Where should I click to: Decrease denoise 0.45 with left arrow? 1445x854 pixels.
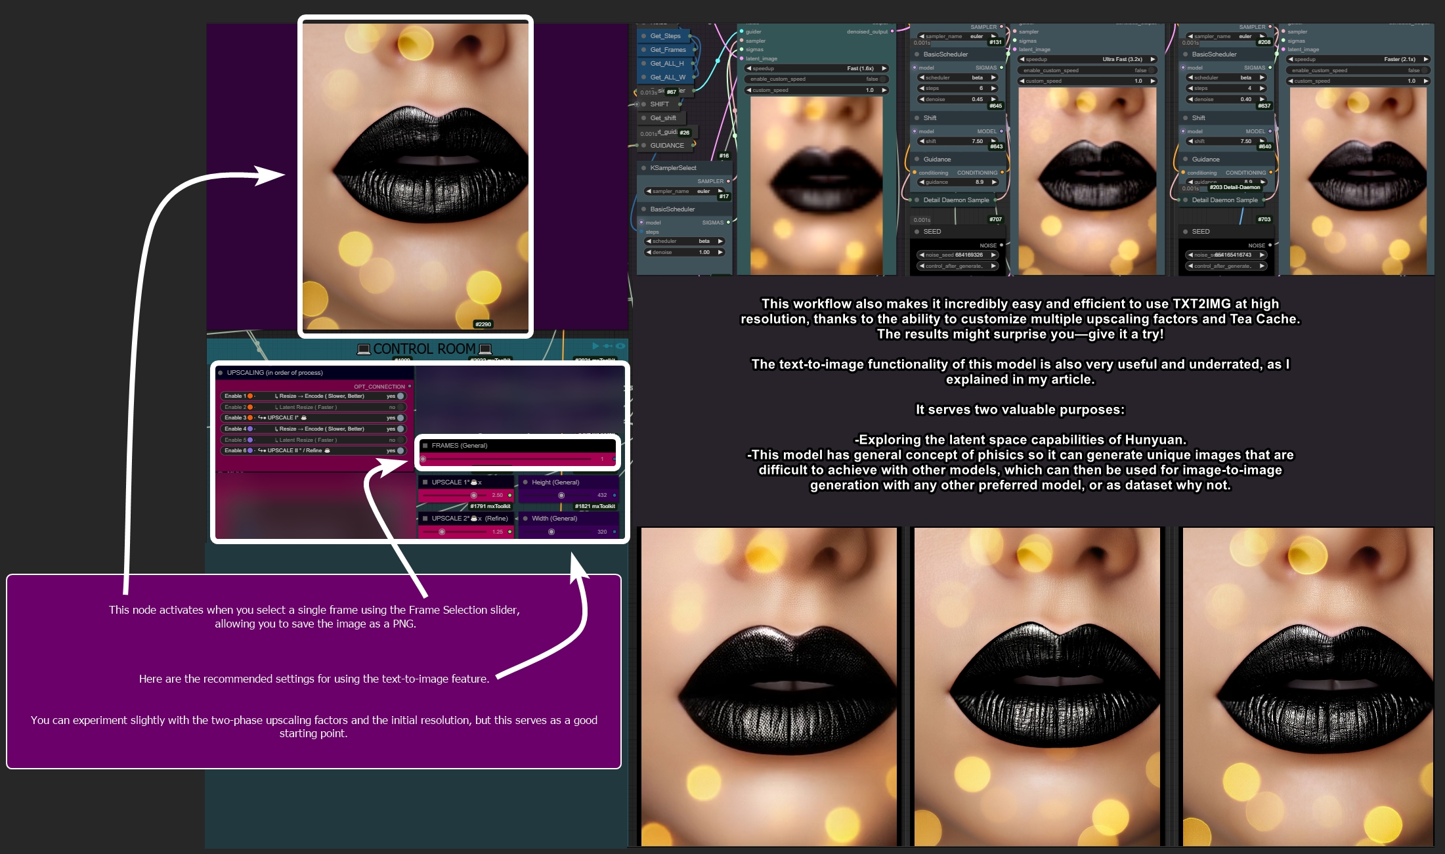coord(922,100)
